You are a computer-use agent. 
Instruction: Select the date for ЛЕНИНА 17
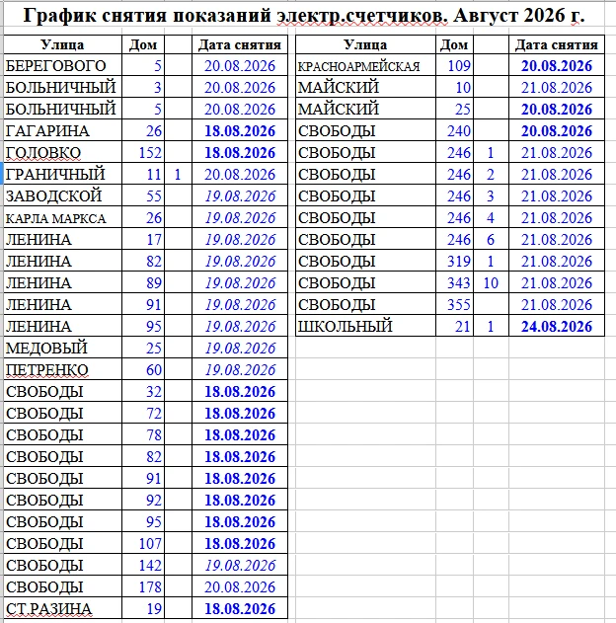pyautogui.click(x=240, y=239)
